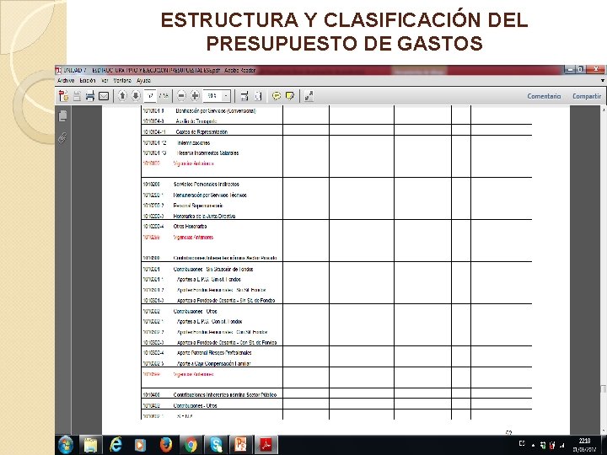607x455 pixels.
Task: Open Internet Explorer from the taskbar
Action: click(115, 445)
